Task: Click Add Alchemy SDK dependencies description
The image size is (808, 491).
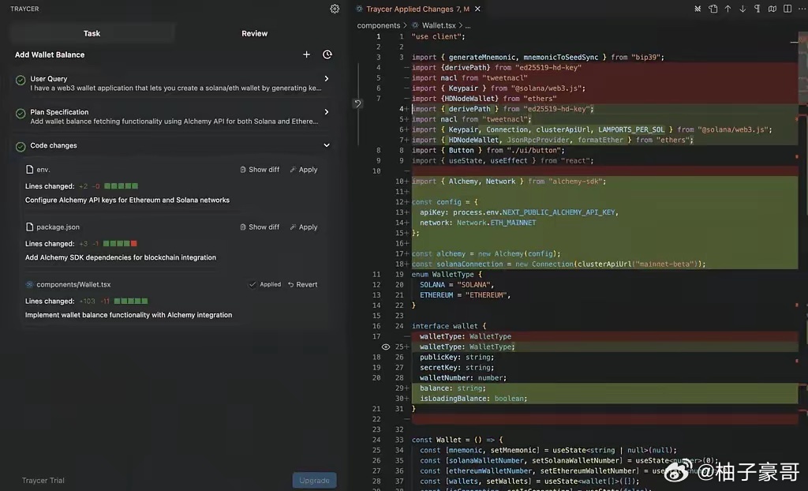Action: click(121, 257)
